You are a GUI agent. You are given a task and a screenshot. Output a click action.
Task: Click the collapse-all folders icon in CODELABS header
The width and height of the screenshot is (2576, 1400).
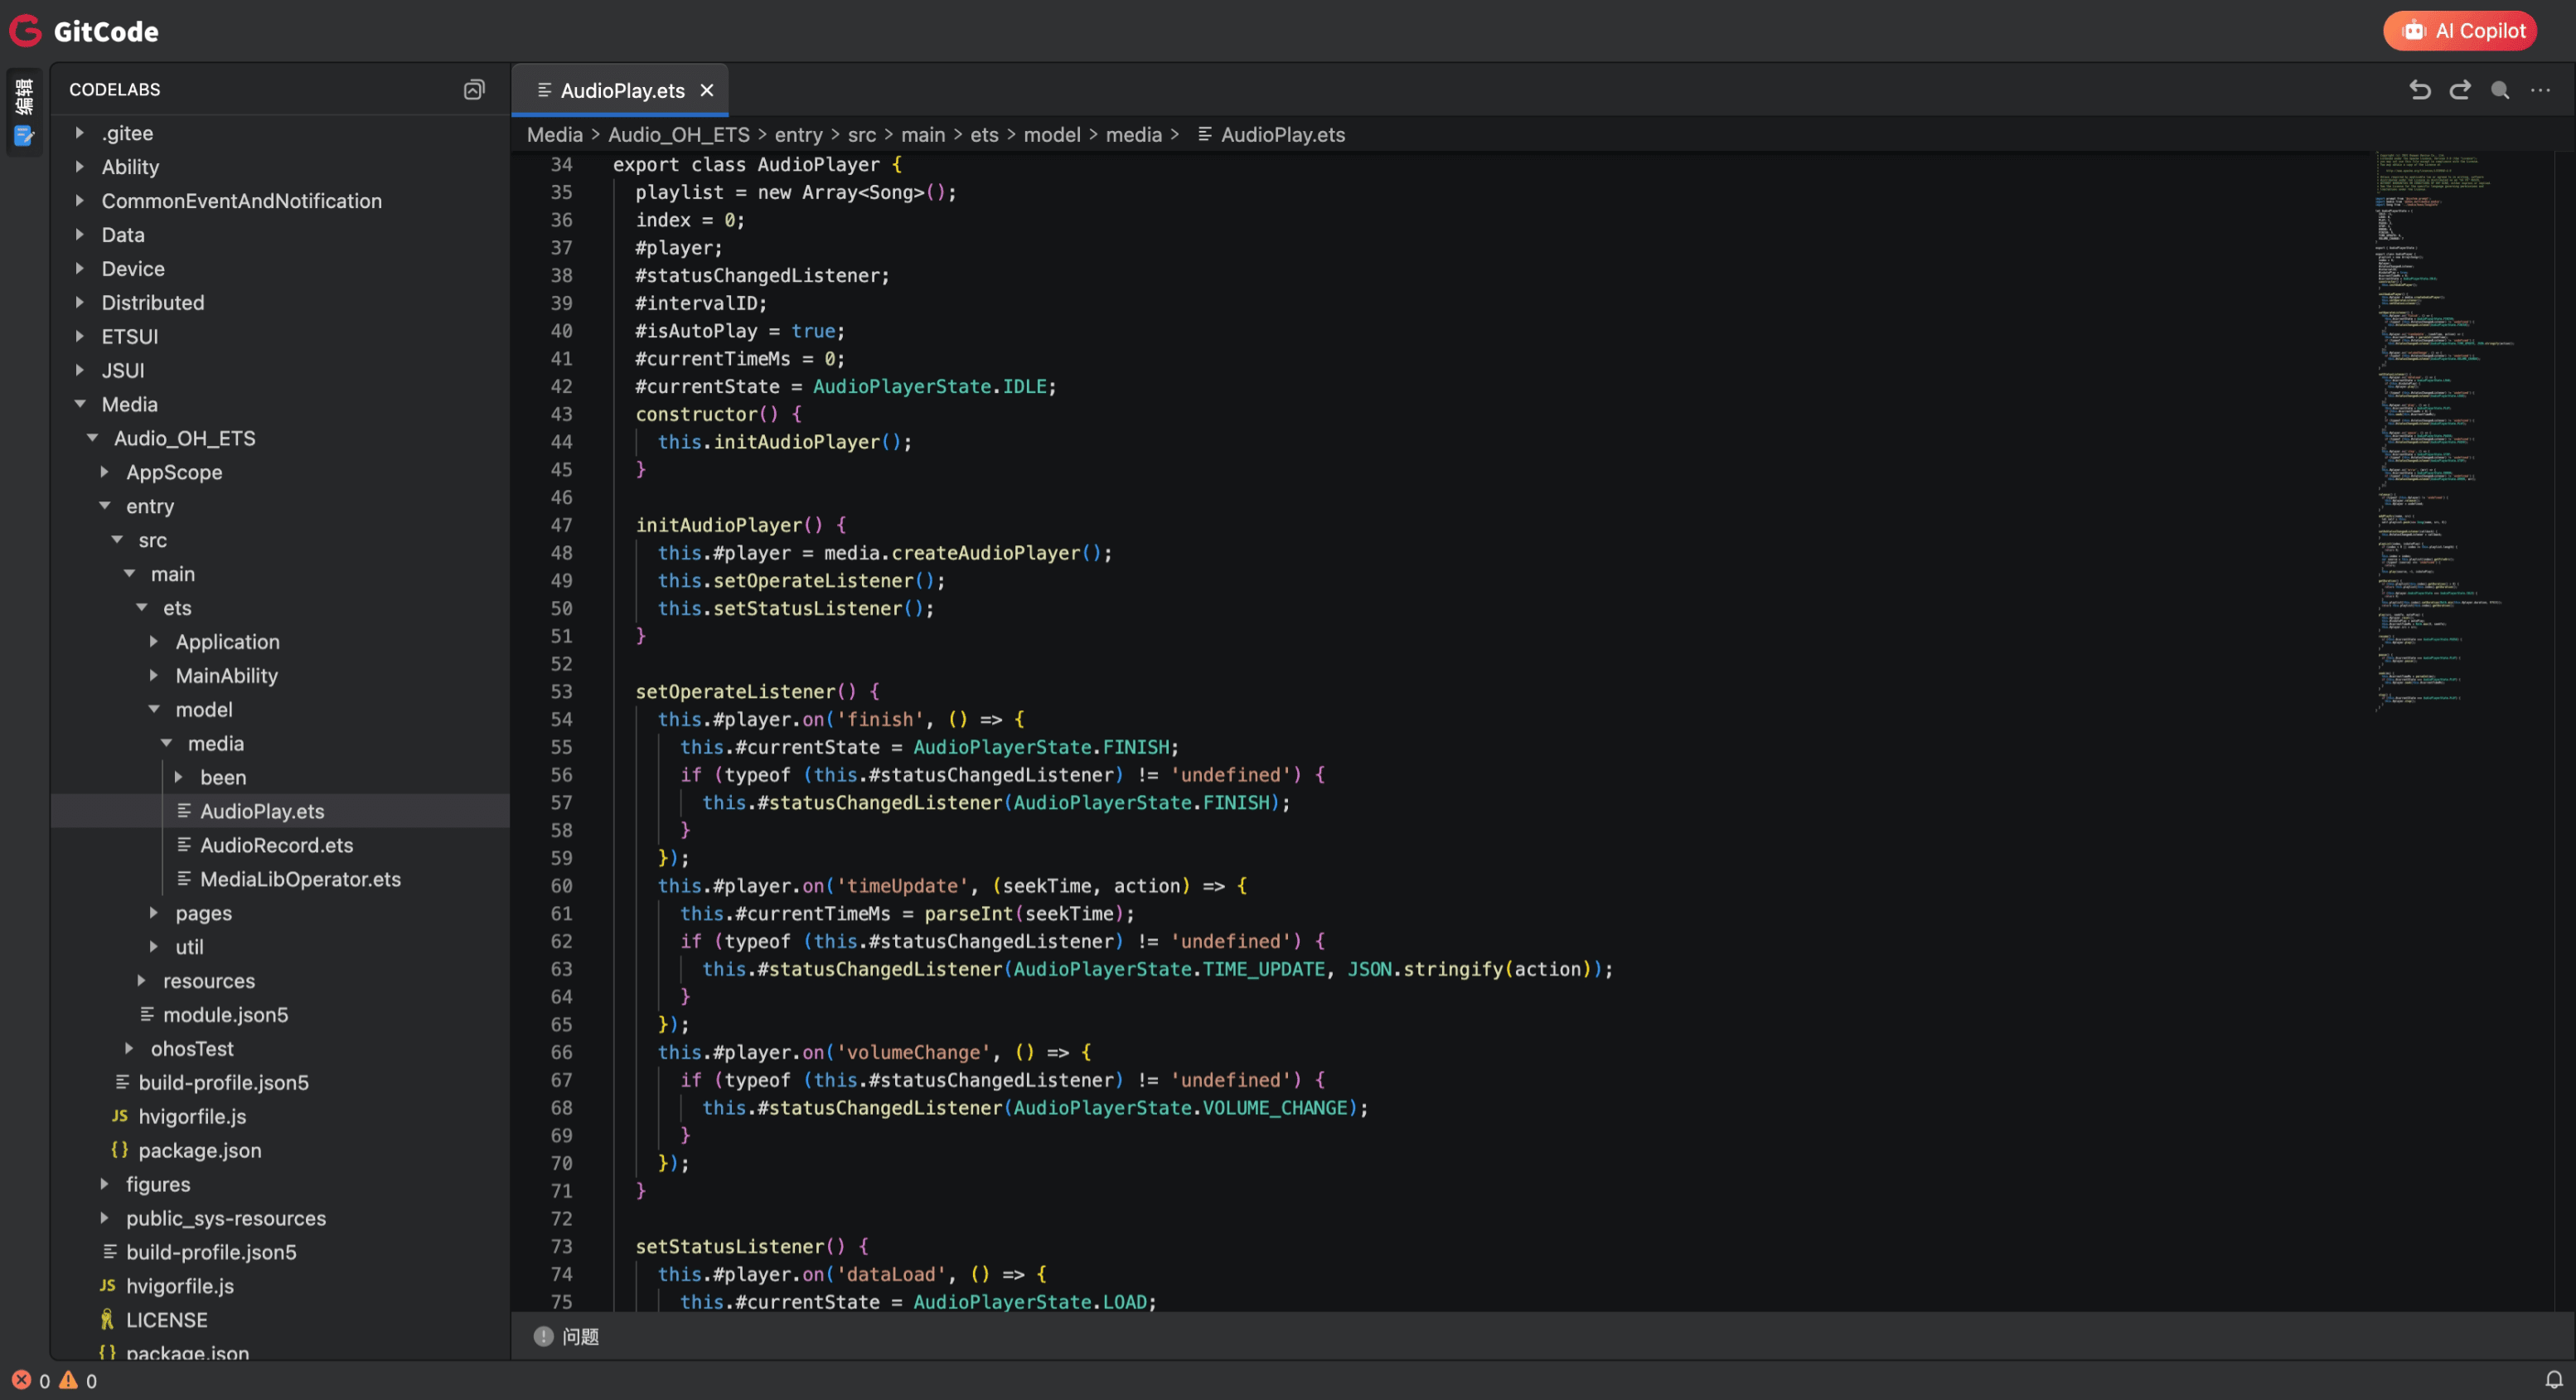(x=474, y=90)
